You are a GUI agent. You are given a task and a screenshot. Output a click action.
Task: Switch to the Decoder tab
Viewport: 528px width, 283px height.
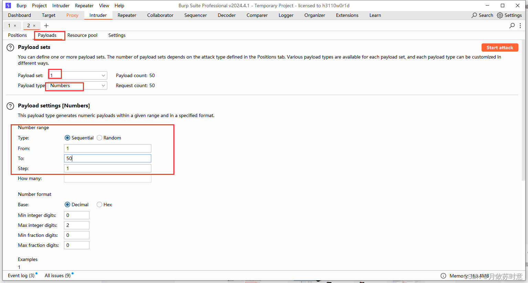(x=227, y=15)
